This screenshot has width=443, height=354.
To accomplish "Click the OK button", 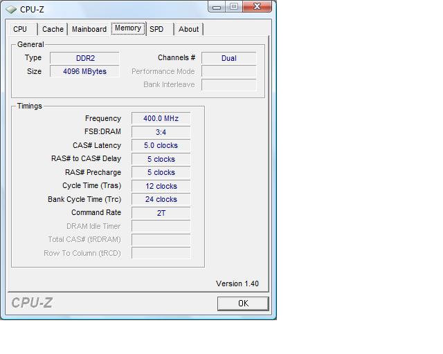I will click(243, 304).
